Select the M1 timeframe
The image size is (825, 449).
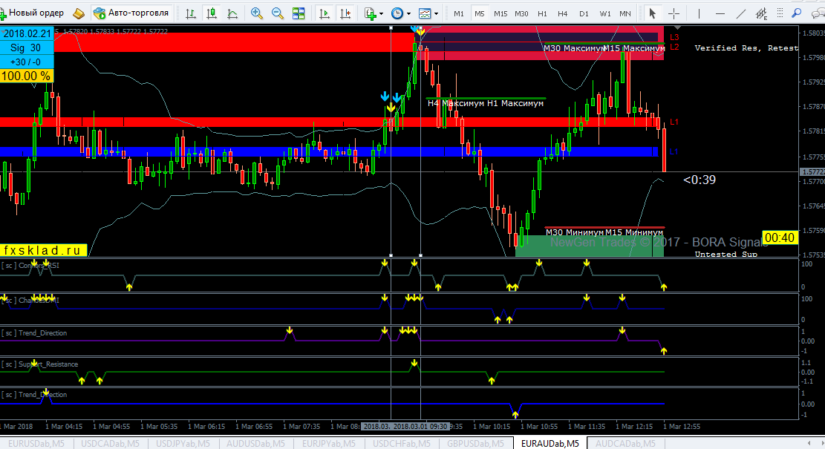click(x=459, y=13)
